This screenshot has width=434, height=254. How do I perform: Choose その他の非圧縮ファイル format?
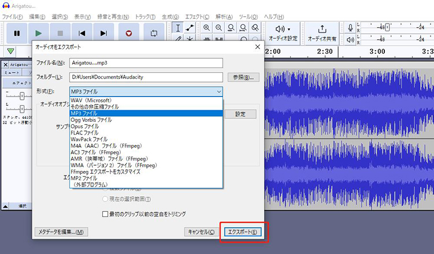(146, 107)
